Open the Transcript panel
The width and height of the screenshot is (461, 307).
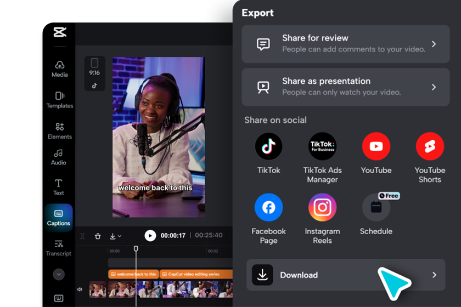(59, 248)
